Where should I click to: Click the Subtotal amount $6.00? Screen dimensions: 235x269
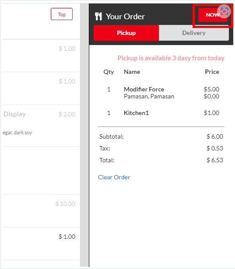(x=215, y=136)
